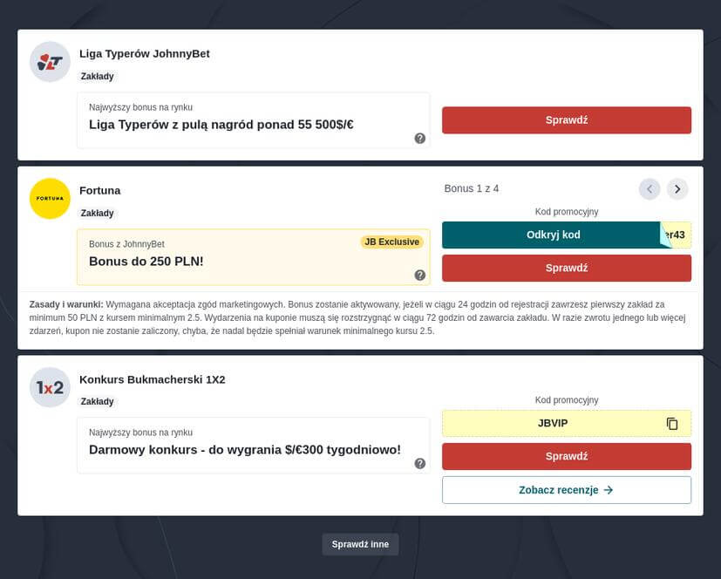Click 'Najwyższy bonus na rynku' in Liga Typerów card
The height and width of the screenshot is (579, 721).
(x=140, y=107)
